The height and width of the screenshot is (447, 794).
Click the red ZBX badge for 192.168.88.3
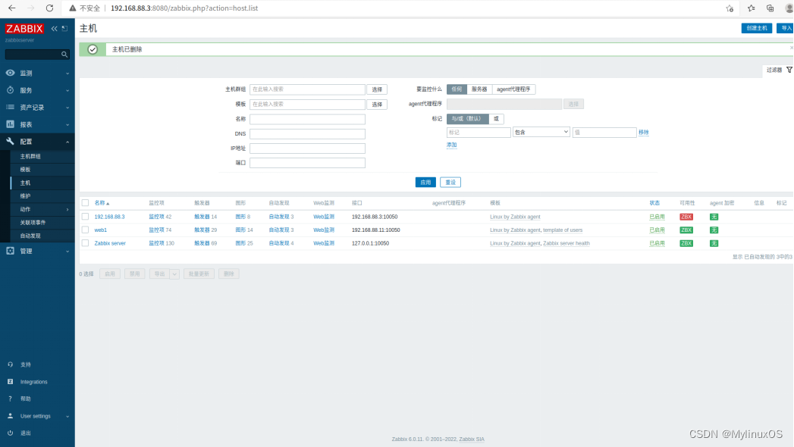[686, 217]
